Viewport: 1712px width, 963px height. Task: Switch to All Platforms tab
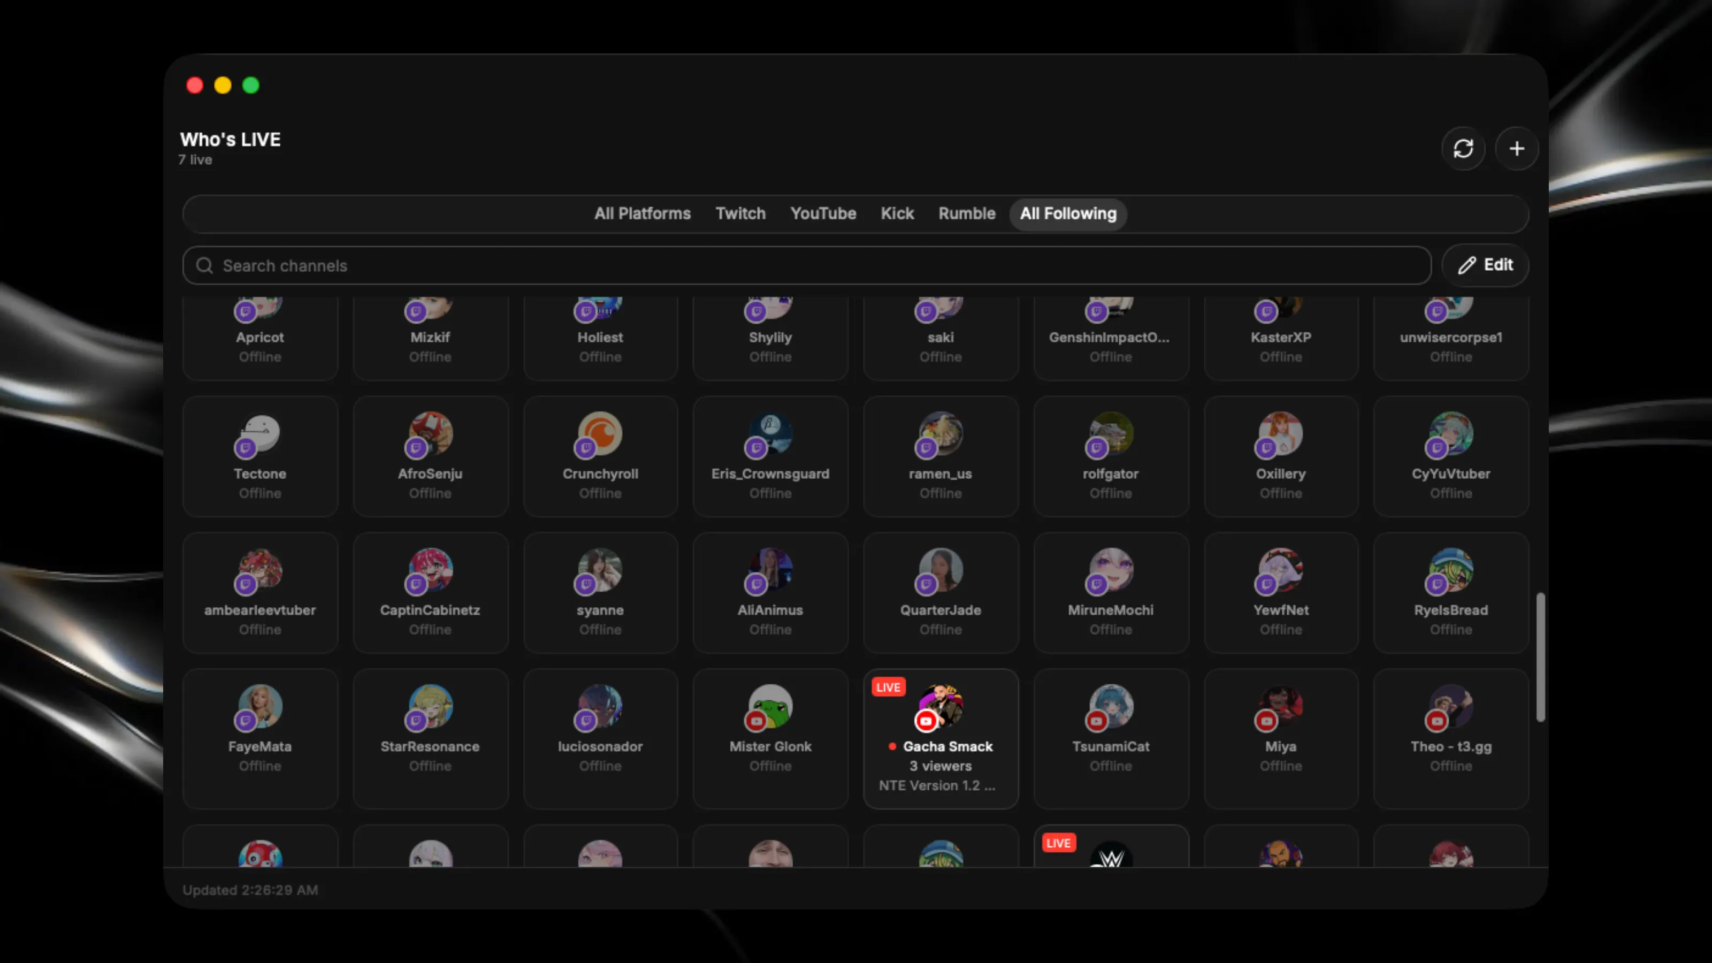(642, 214)
